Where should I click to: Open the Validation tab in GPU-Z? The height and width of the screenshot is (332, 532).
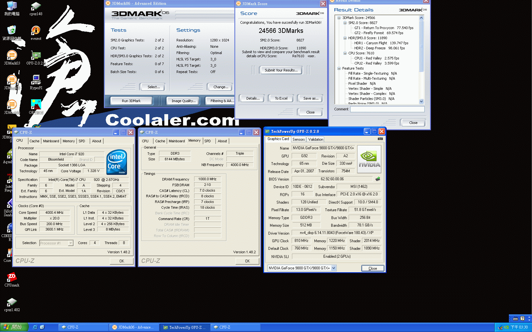316,139
